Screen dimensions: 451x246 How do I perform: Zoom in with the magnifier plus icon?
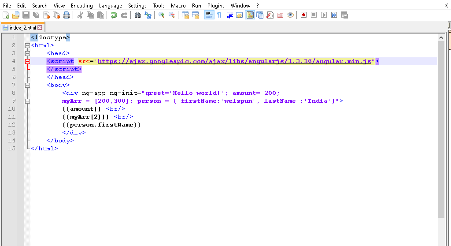[162, 15]
